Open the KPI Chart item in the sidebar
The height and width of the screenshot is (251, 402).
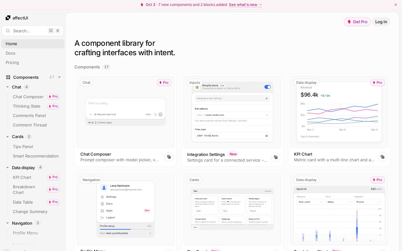(22, 177)
